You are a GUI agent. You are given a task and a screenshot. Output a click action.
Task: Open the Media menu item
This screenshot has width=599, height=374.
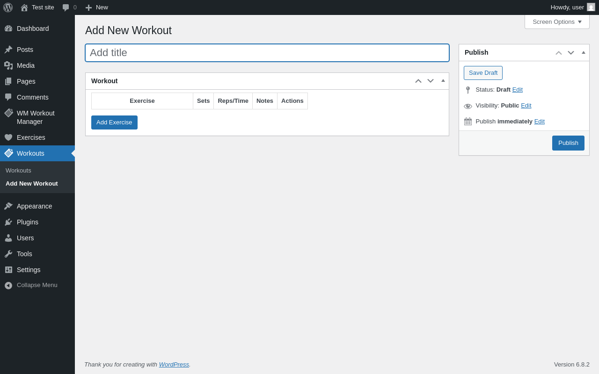37,65
